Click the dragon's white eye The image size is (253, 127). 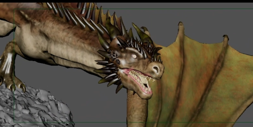coord(134,56)
